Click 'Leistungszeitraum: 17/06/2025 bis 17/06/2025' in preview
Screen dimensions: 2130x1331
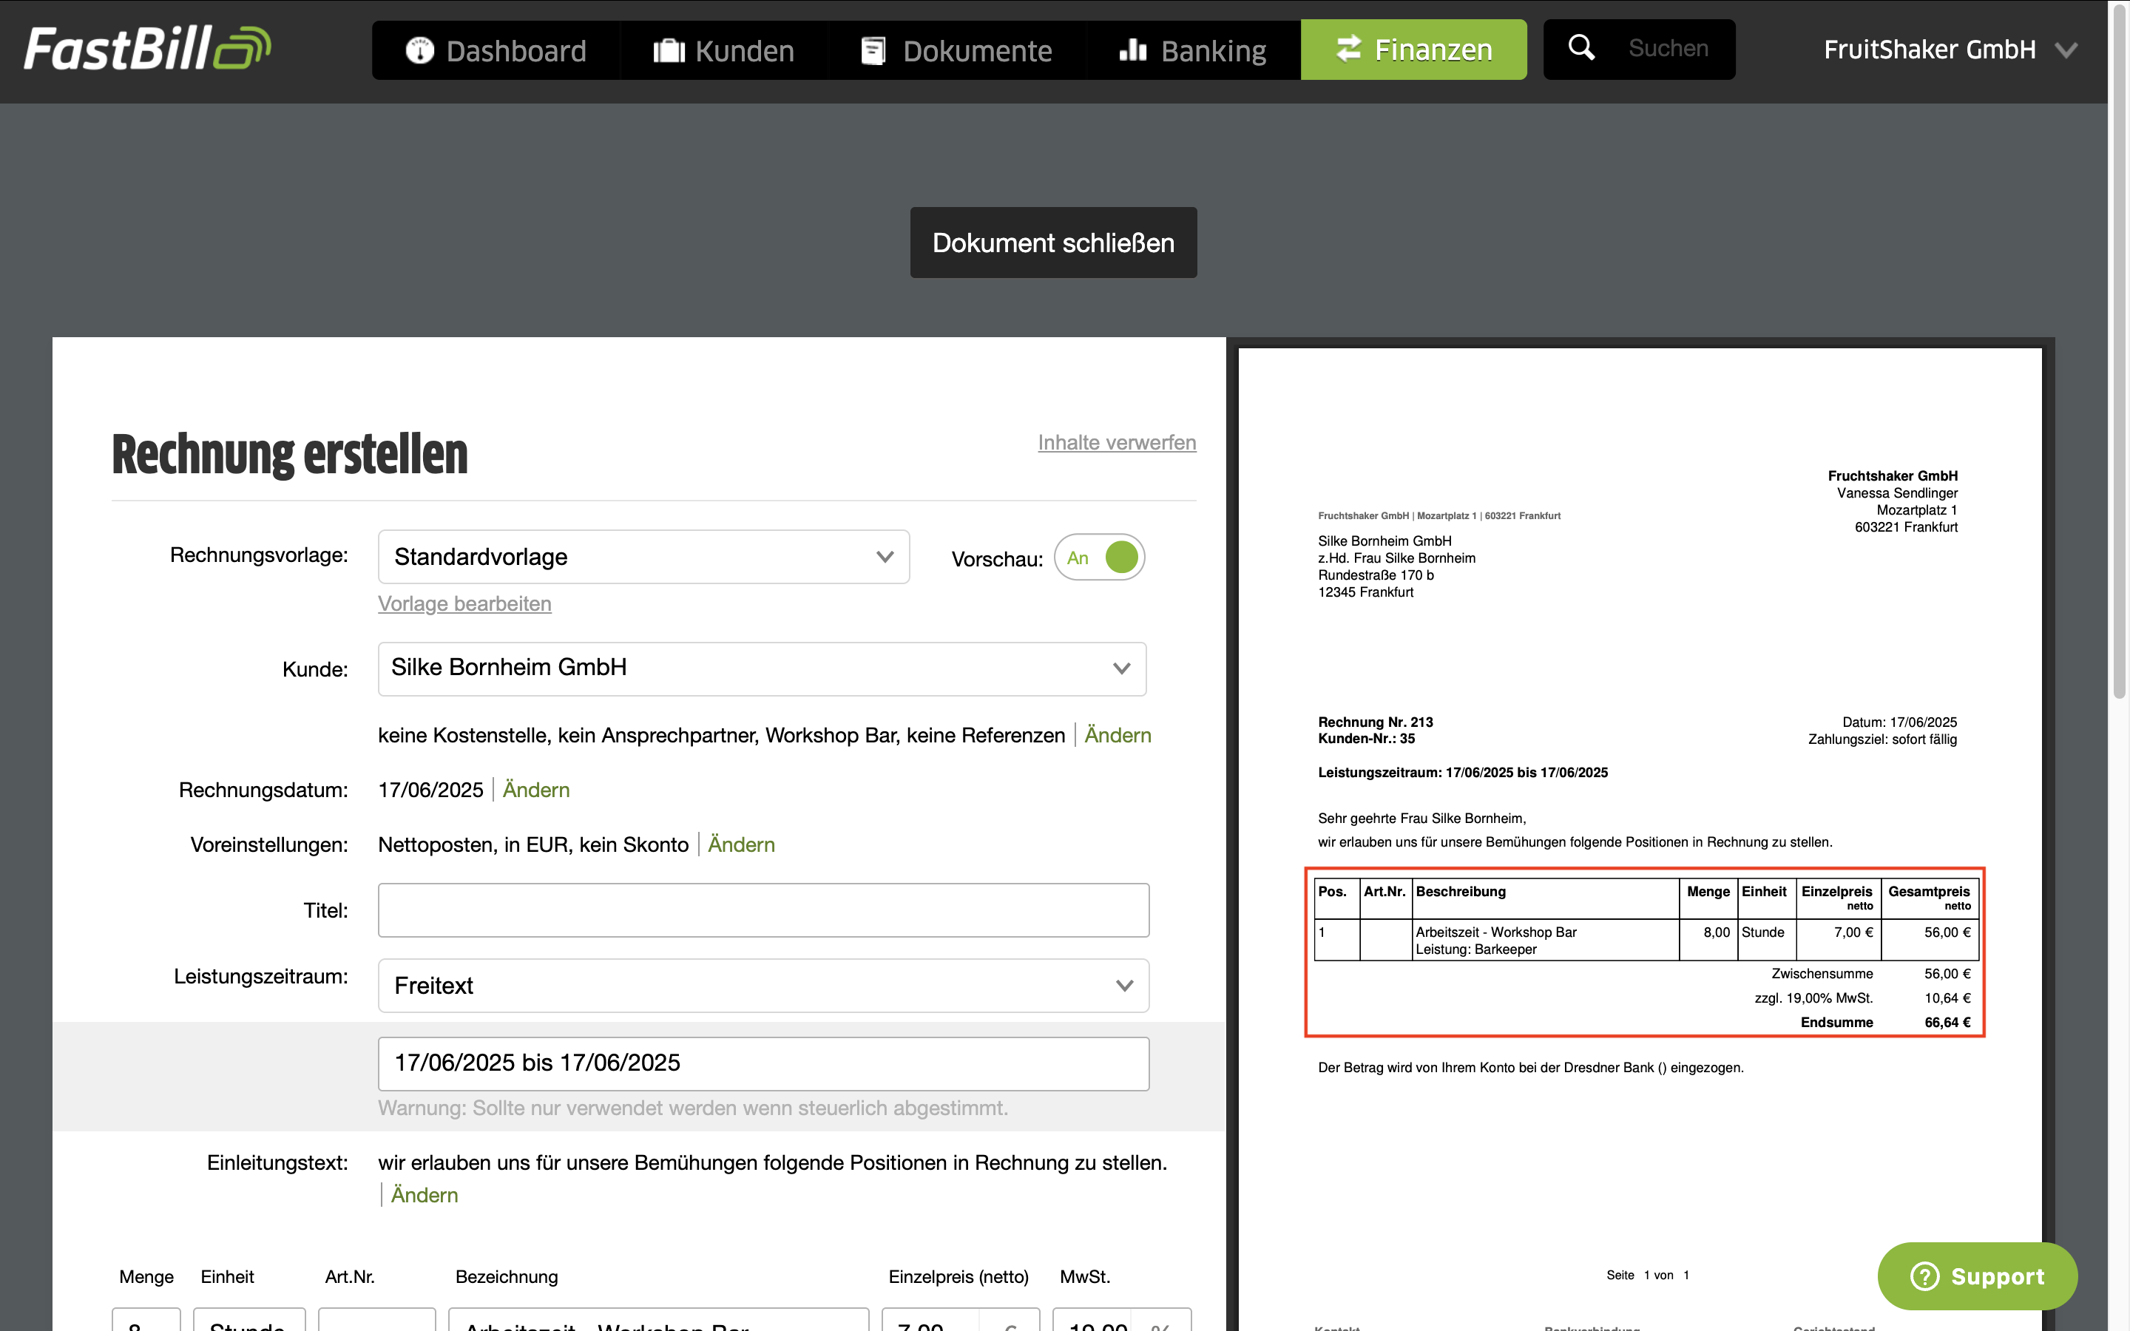pos(1463,773)
